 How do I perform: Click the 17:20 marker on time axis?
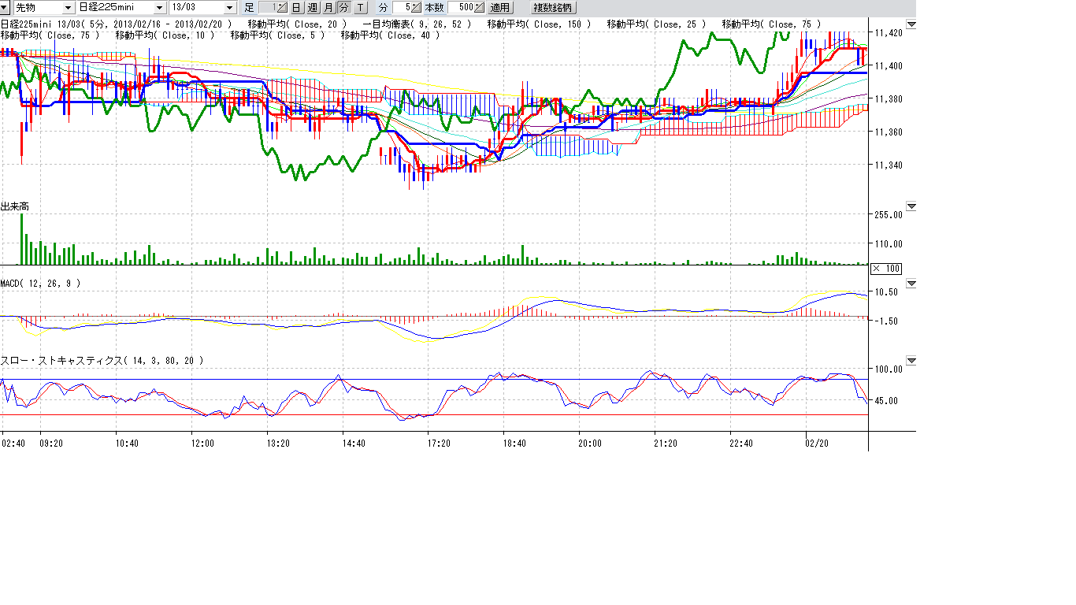[439, 444]
